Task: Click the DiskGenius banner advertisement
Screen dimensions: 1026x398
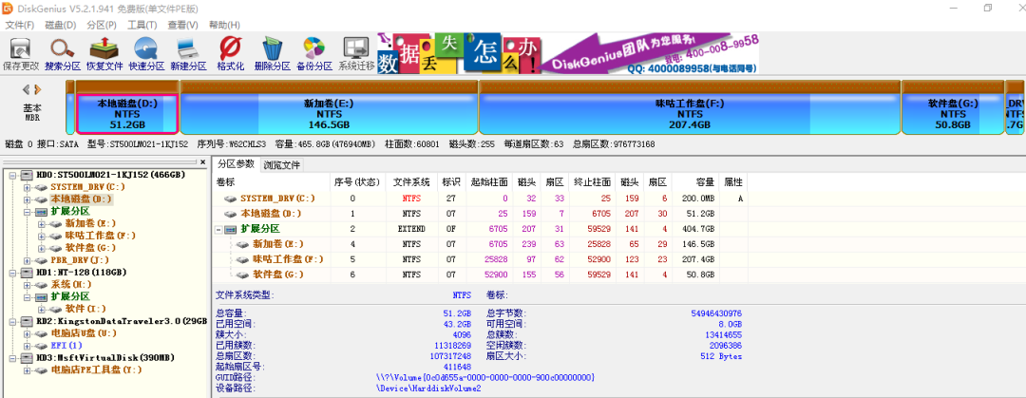Action: 567,52
